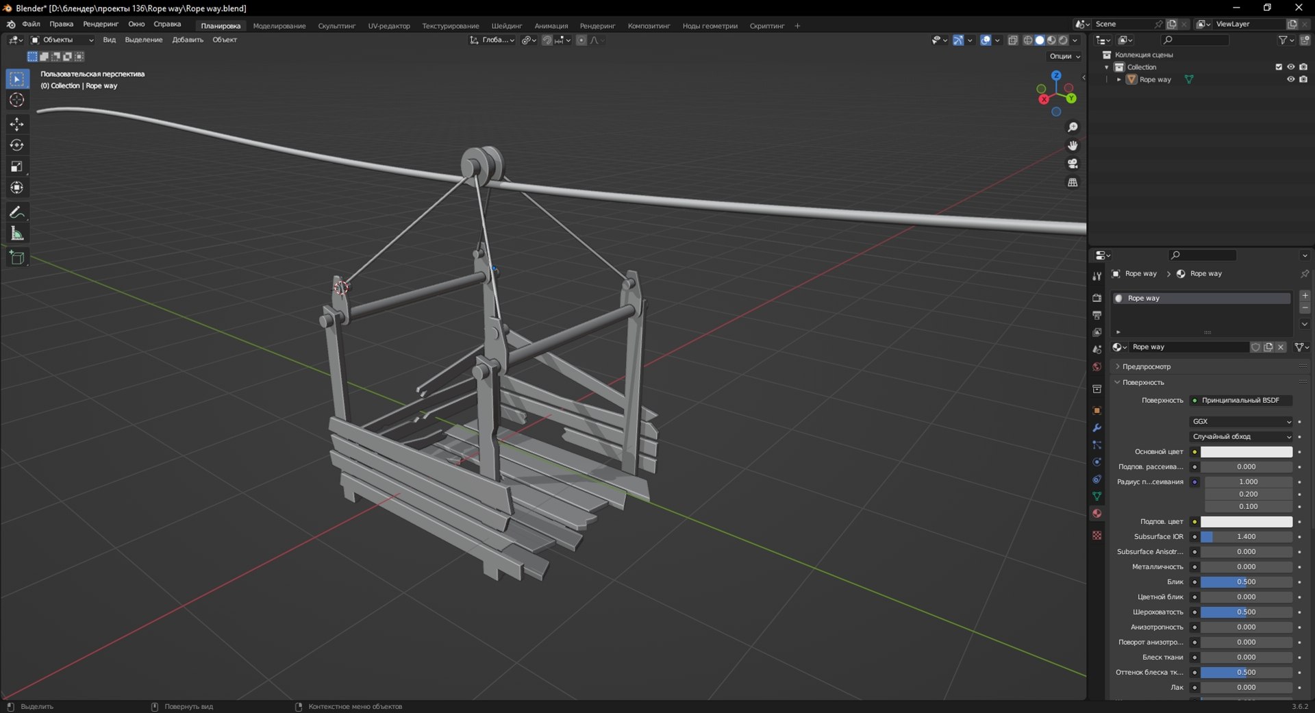Click the pan view hand icon
The image size is (1315, 713).
tap(1073, 145)
